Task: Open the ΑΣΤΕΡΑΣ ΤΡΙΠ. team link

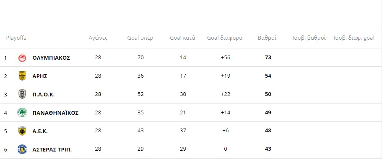Action: pyautogui.click(x=52, y=149)
